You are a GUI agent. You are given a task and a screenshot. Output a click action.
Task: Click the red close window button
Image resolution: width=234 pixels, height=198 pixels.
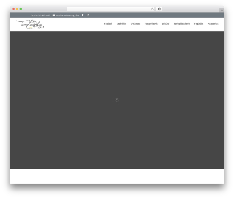(14, 9)
